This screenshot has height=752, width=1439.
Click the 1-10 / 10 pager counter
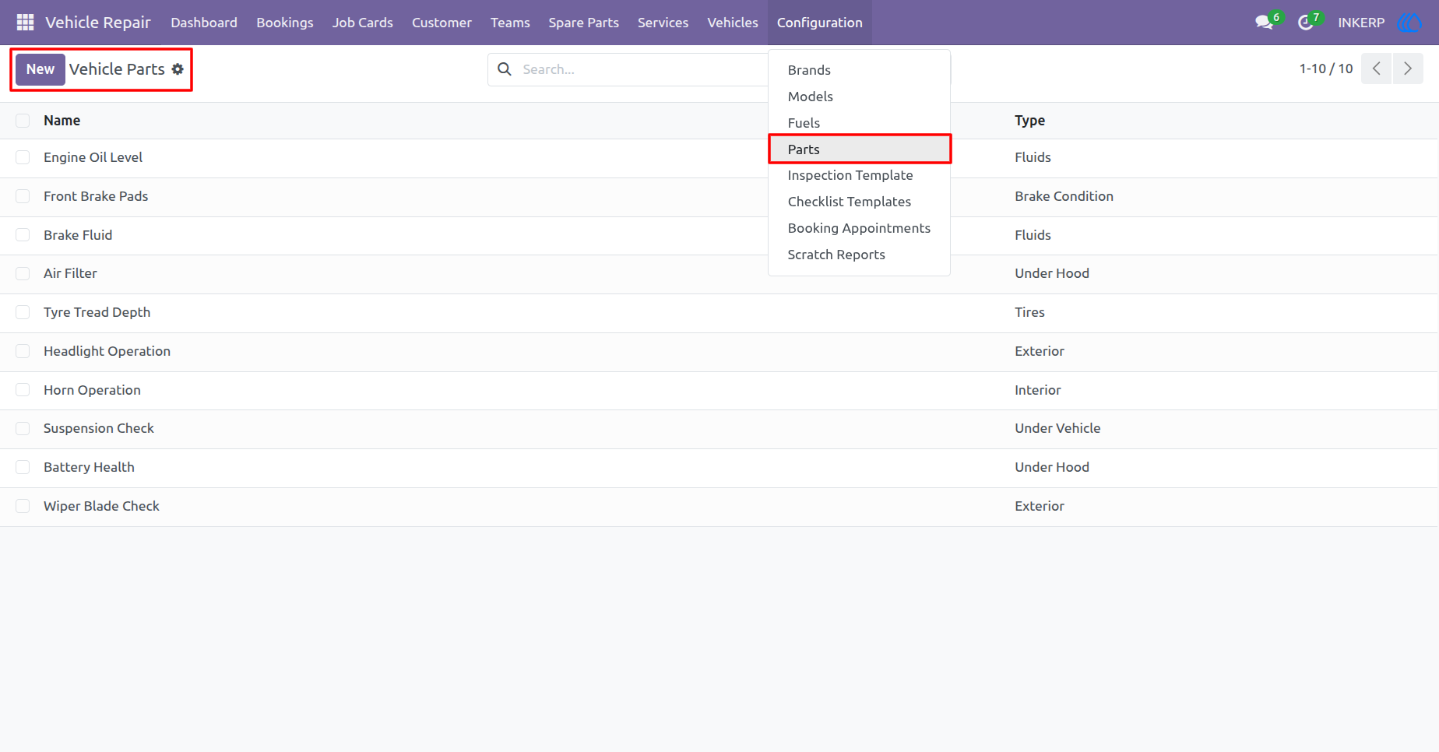click(1325, 69)
